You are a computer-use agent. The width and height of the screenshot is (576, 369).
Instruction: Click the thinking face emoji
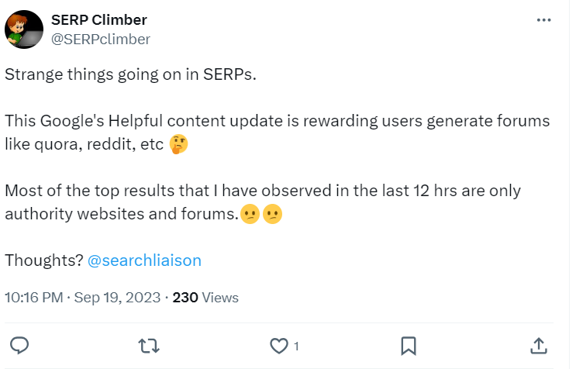pos(178,144)
